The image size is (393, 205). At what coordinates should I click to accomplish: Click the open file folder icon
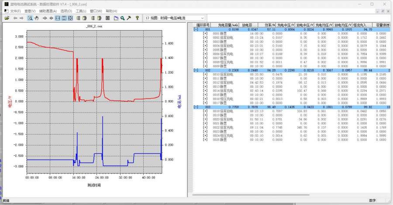coord(7,18)
